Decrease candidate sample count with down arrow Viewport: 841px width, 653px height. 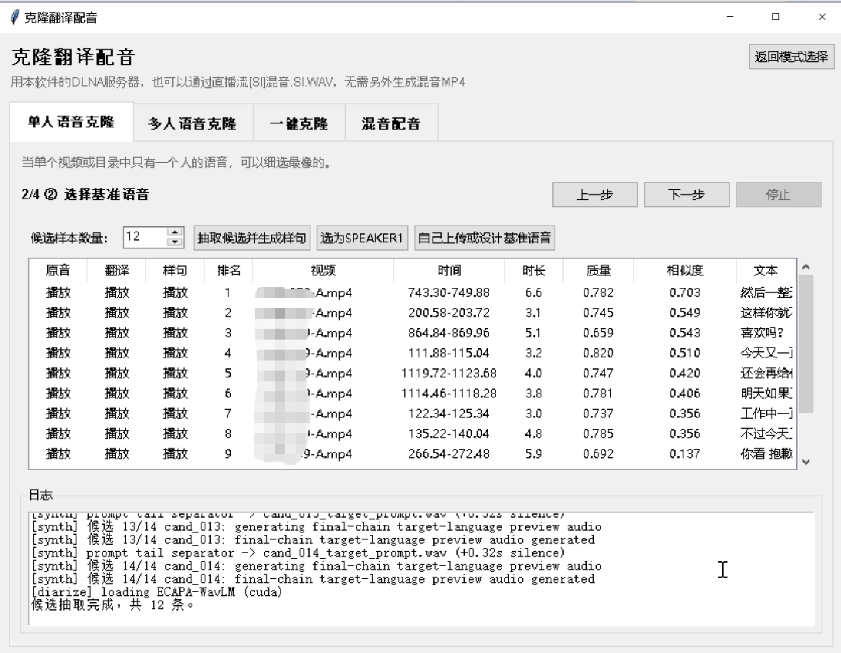[x=175, y=242]
